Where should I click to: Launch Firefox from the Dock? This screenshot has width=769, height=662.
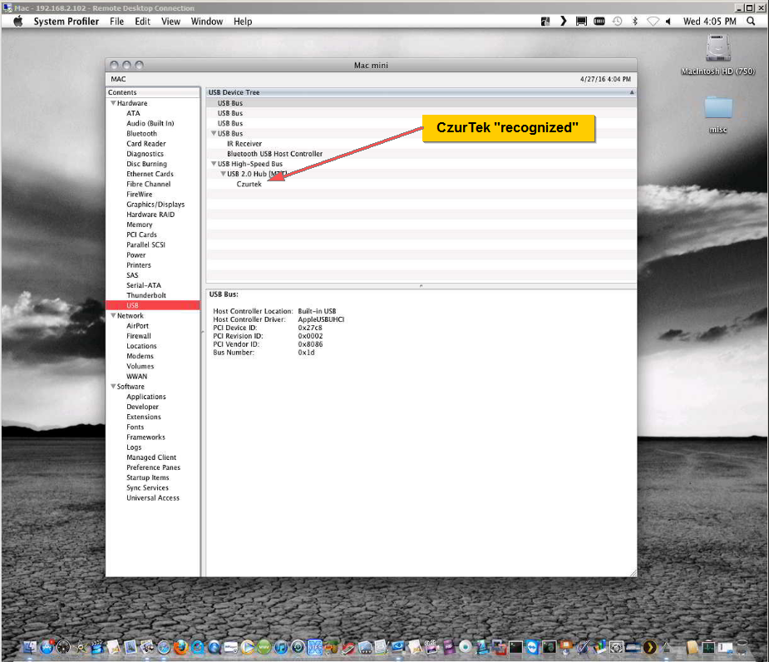click(x=181, y=647)
